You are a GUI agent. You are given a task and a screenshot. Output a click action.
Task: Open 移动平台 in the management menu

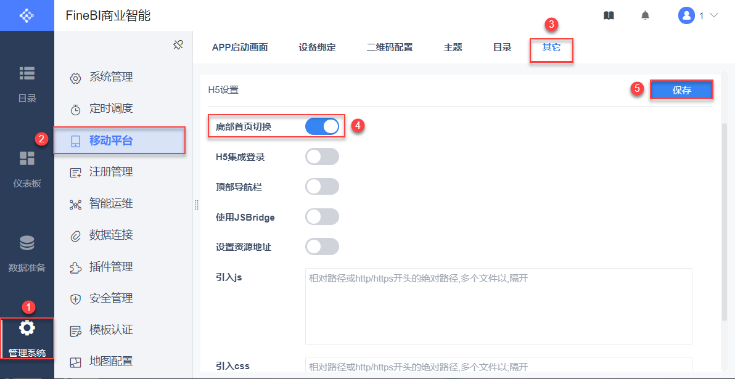pyautogui.click(x=111, y=141)
